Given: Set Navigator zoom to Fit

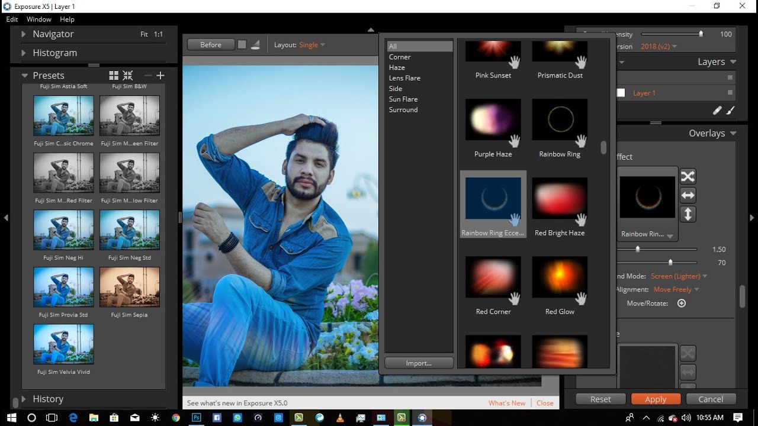Looking at the screenshot, I should point(144,34).
